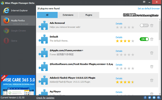Show All plug-ins tab
This screenshot has width=162, height=100.
pyautogui.click(x=47, y=15)
